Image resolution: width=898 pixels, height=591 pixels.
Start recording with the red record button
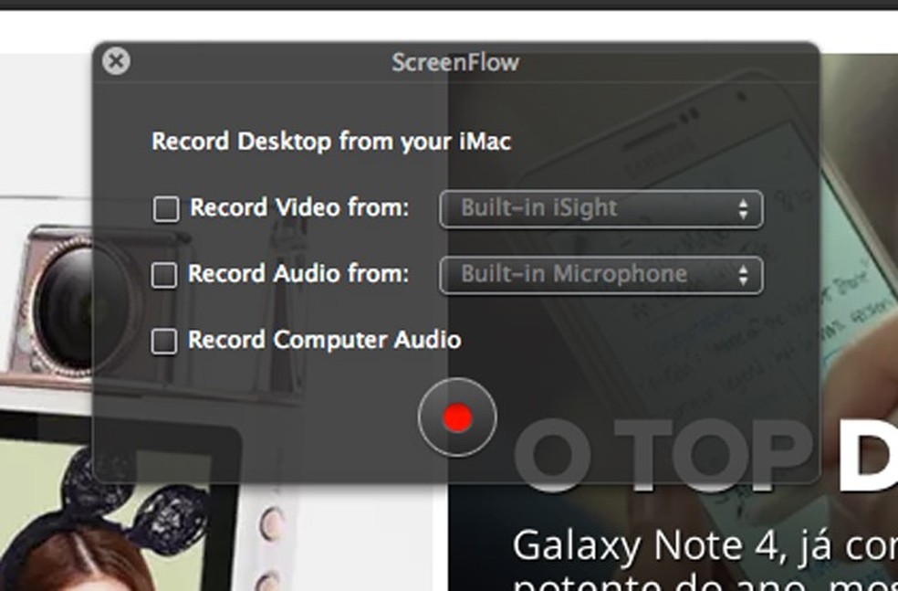[x=457, y=417]
